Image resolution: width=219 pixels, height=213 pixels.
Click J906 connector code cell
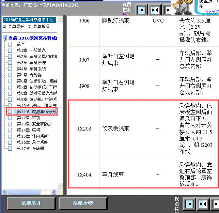click(x=84, y=21)
